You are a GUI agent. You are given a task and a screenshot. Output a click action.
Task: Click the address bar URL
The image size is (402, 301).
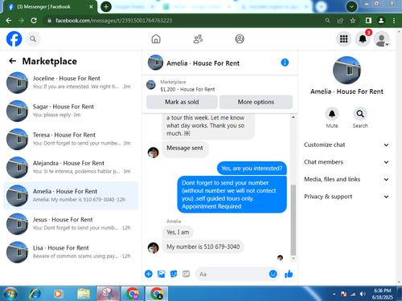(114, 20)
